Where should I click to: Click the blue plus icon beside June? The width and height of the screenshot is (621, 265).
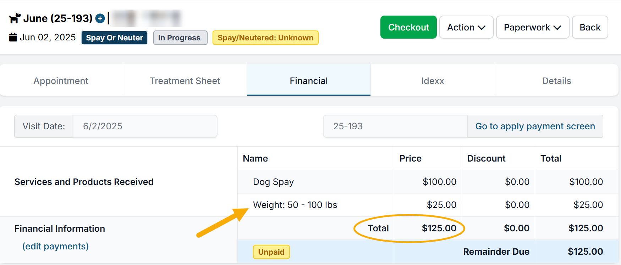100,18
